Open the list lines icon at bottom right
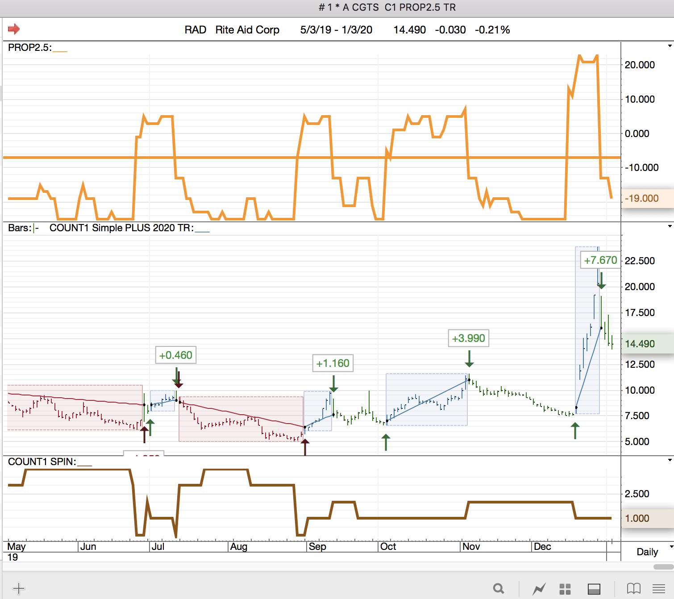 pyautogui.click(x=659, y=589)
